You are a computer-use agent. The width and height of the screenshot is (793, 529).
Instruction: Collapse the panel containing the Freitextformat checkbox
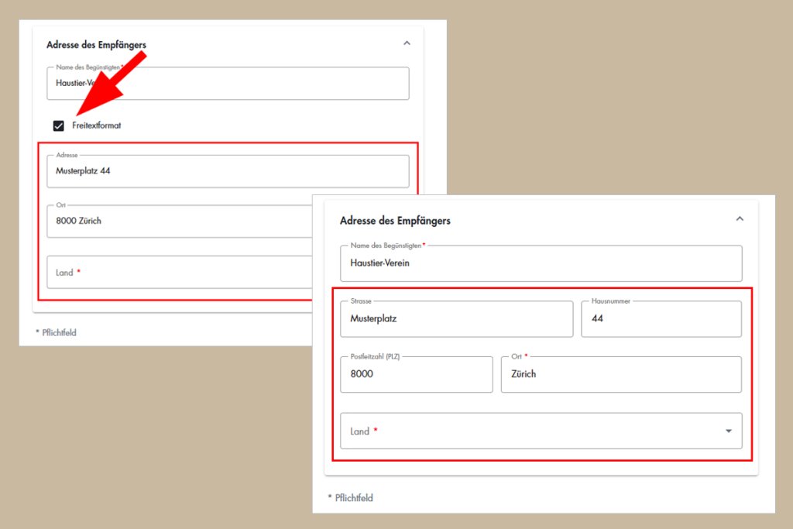click(407, 44)
